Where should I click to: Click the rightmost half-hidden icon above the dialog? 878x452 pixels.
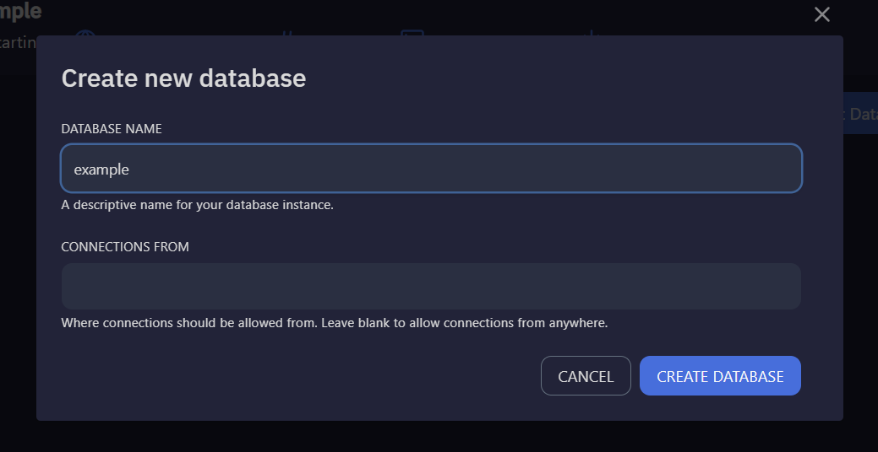592,33
